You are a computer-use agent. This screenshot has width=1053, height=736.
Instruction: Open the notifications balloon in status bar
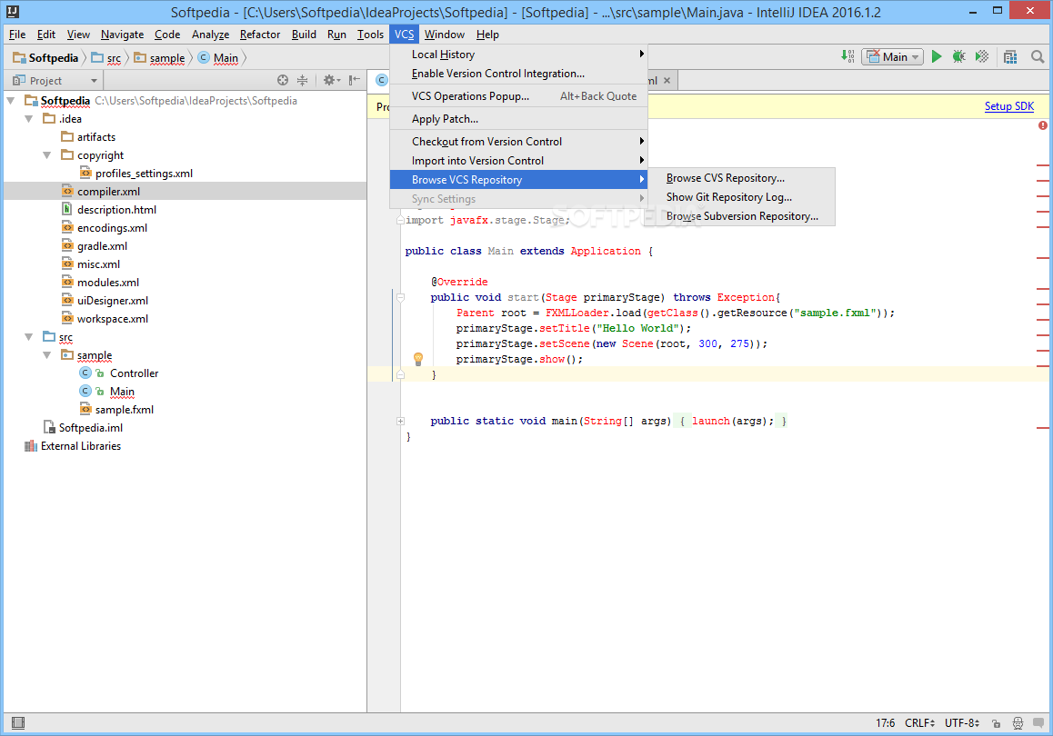tap(1038, 723)
